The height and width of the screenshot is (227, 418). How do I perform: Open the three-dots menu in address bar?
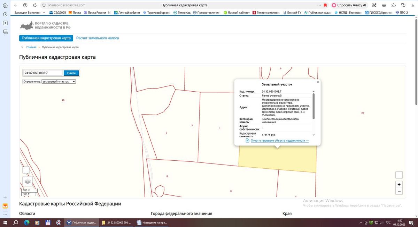point(319,5)
